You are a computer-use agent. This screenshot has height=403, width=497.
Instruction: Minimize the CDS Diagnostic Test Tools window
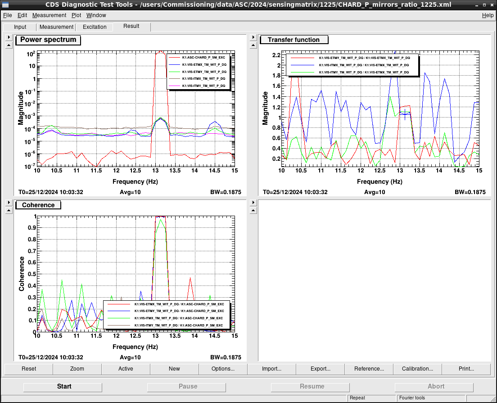477,5
